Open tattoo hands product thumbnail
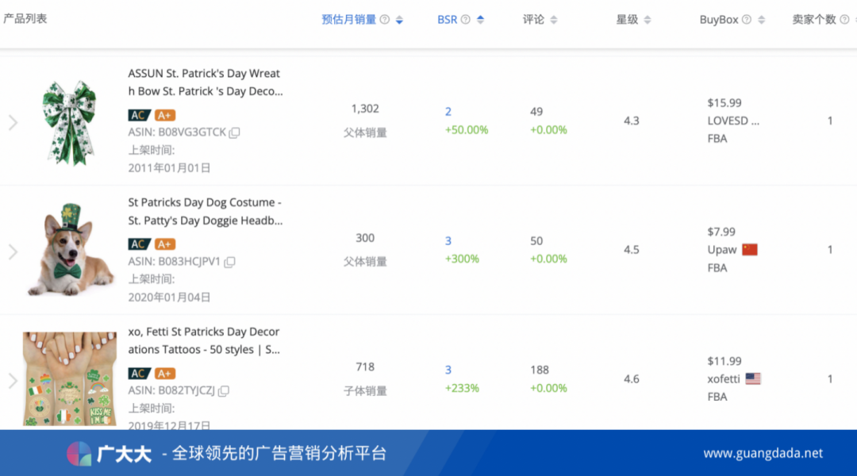 (69, 378)
